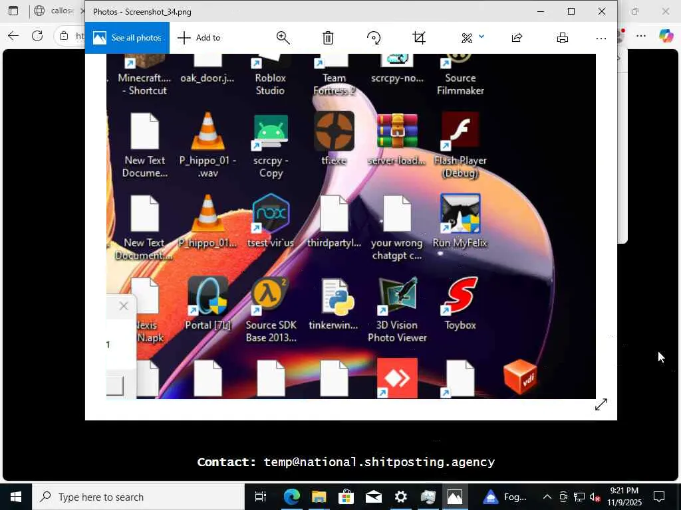The image size is (681, 510).
Task: Click the 'Team Fortress 2' label
Action: (x=334, y=84)
